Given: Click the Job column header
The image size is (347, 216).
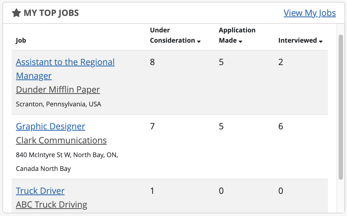Looking at the screenshot, I should tap(21, 40).
